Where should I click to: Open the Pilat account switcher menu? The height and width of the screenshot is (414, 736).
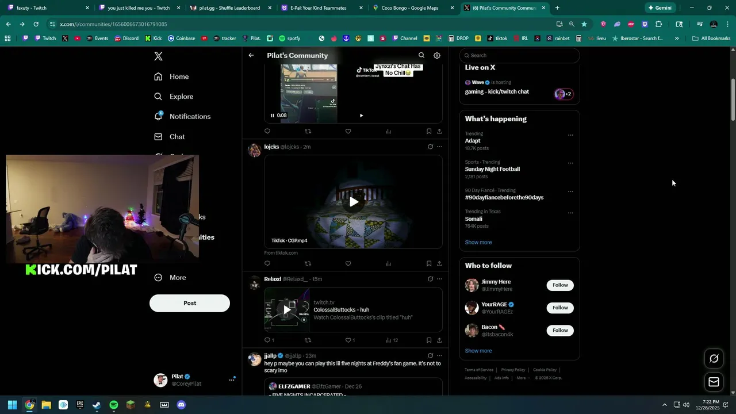pyautogui.click(x=195, y=379)
